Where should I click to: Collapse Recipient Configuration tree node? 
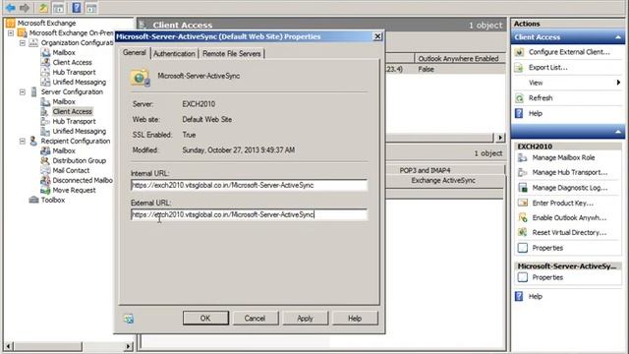tap(23, 141)
